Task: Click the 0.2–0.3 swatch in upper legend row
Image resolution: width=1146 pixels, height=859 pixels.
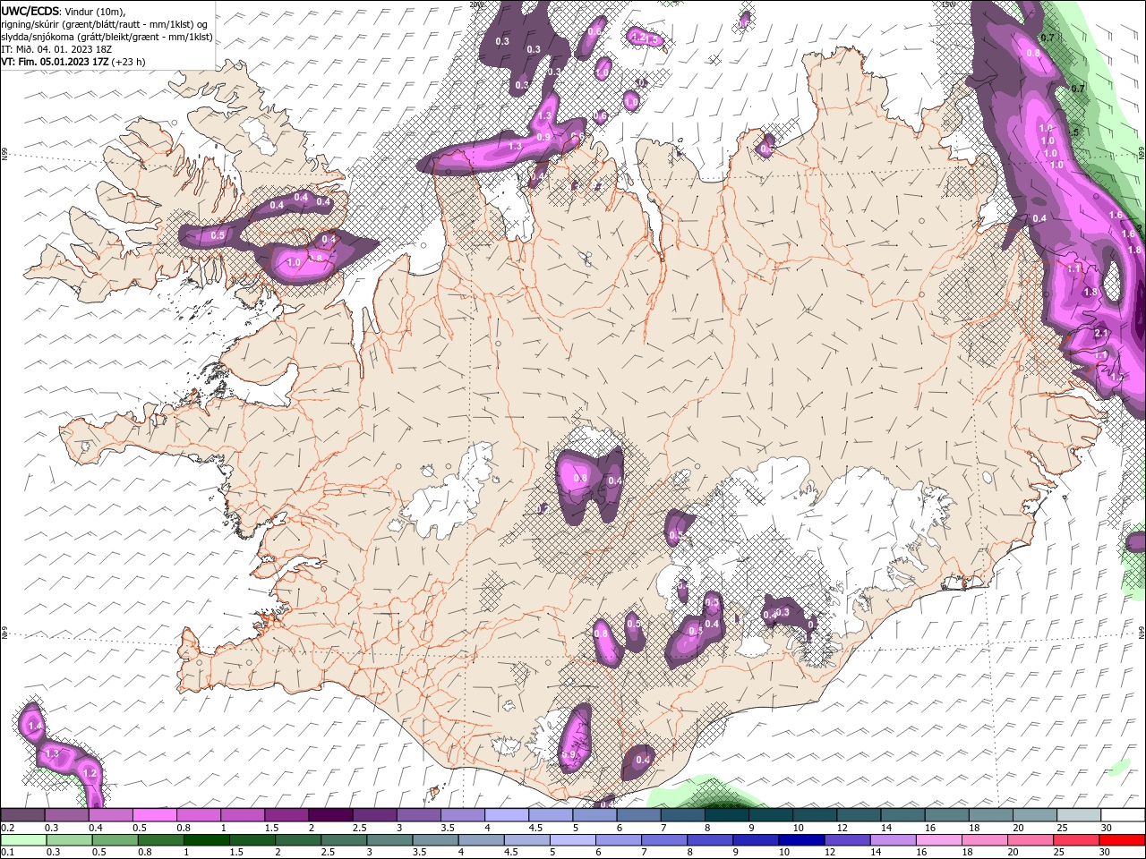Action: click(22, 815)
